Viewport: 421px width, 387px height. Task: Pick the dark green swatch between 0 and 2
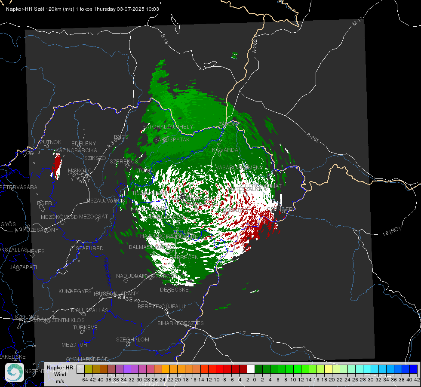click(258, 369)
